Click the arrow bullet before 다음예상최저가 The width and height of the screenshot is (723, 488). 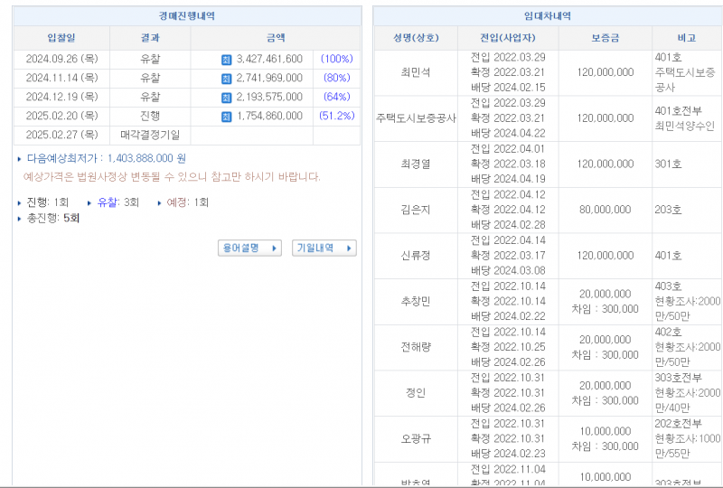pos(20,159)
